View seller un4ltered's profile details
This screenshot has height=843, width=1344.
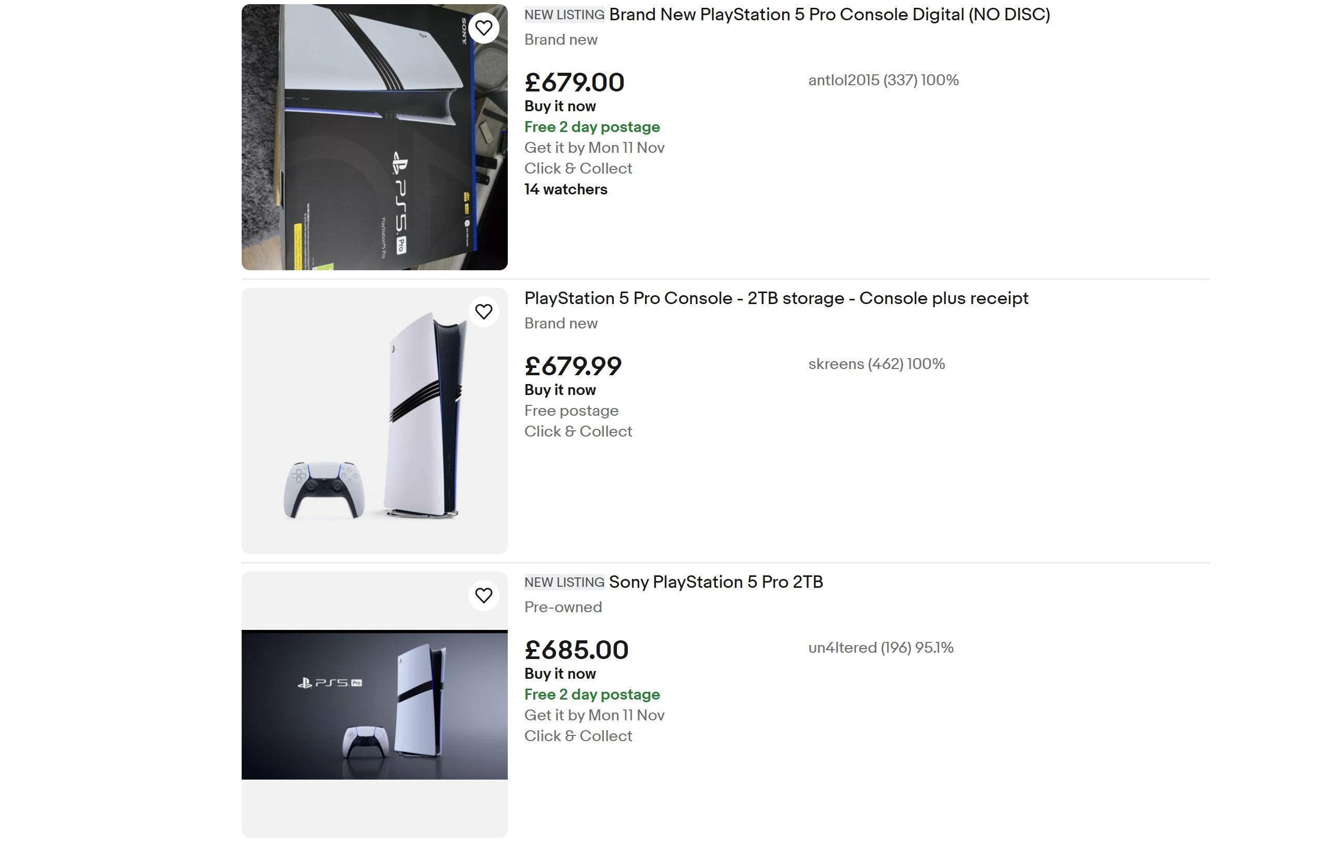coord(880,648)
